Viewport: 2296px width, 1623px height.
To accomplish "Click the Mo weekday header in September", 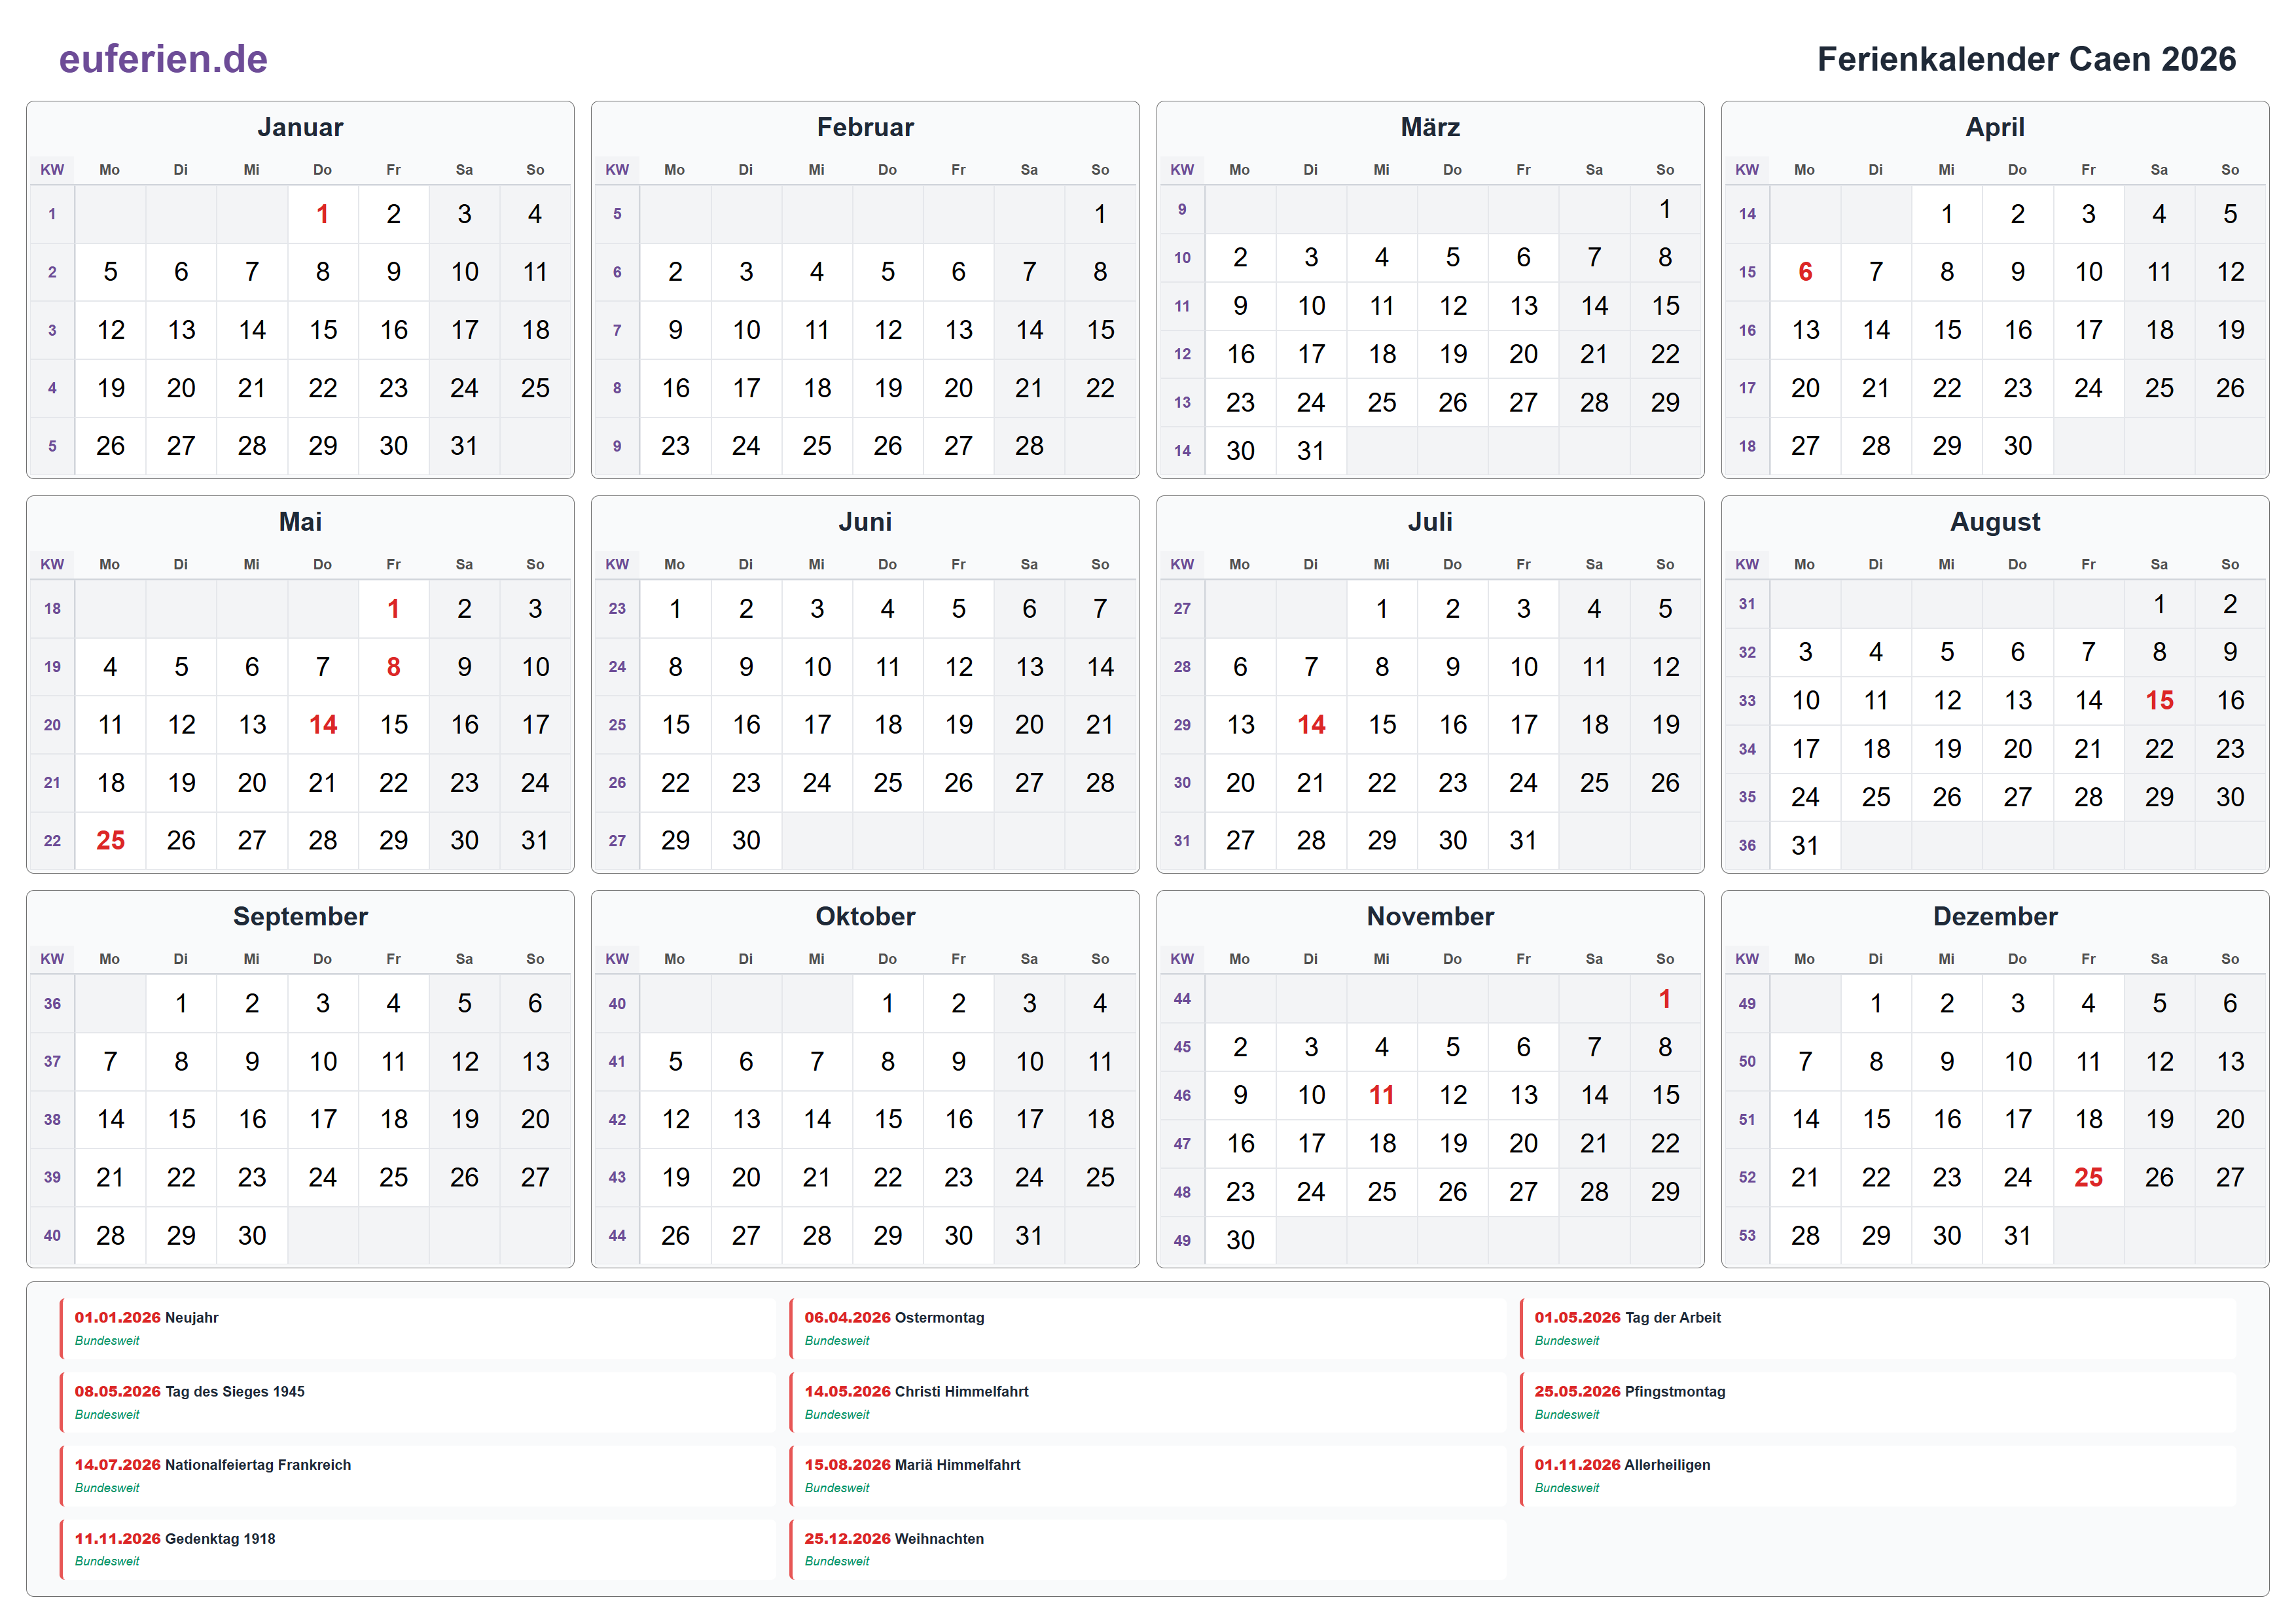I will [x=110, y=959].
